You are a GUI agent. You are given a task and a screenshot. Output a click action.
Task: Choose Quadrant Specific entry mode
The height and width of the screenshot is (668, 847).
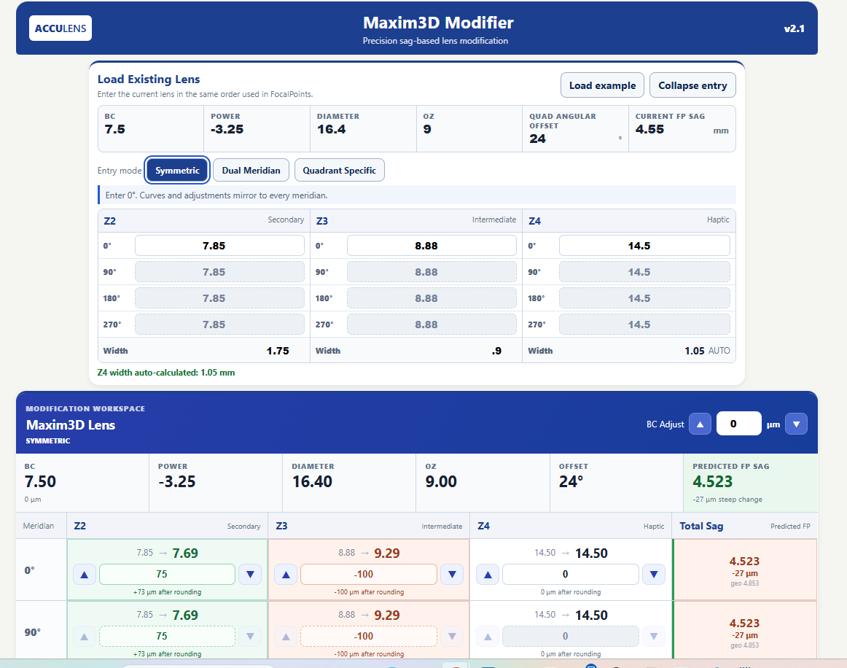339,170
